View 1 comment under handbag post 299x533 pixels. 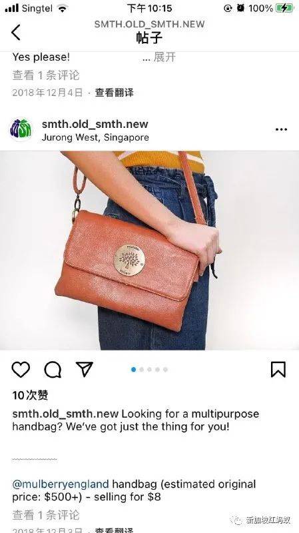click(x=46, y=515)
